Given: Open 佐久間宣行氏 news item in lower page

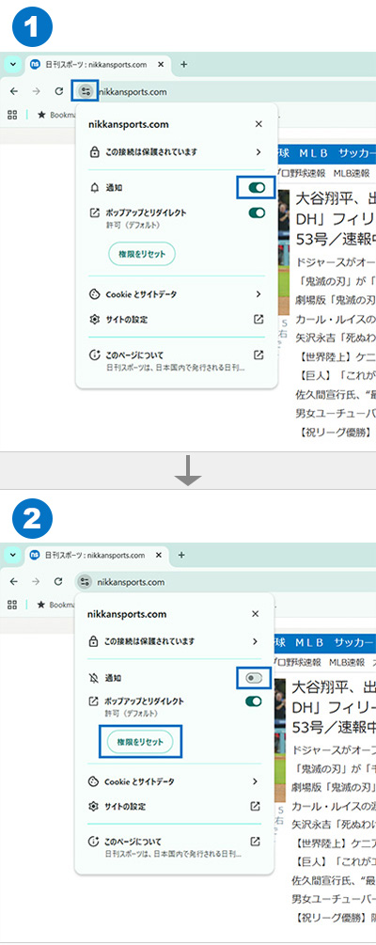Looking at the screenshot, I should pos(334,882).
